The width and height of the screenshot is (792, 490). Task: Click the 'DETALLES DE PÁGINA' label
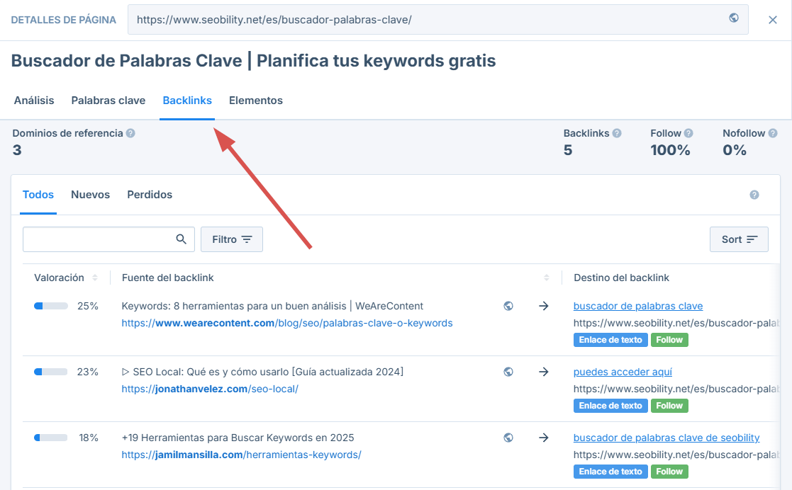(x=64, y=20)
